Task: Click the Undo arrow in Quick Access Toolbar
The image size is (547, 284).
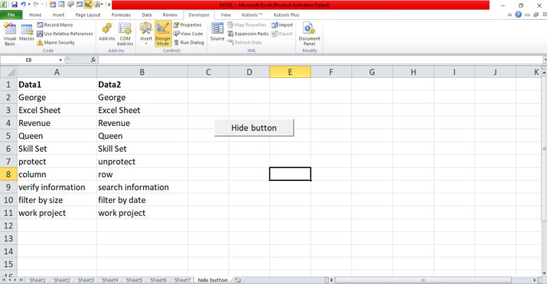Action: coord(23,5)
